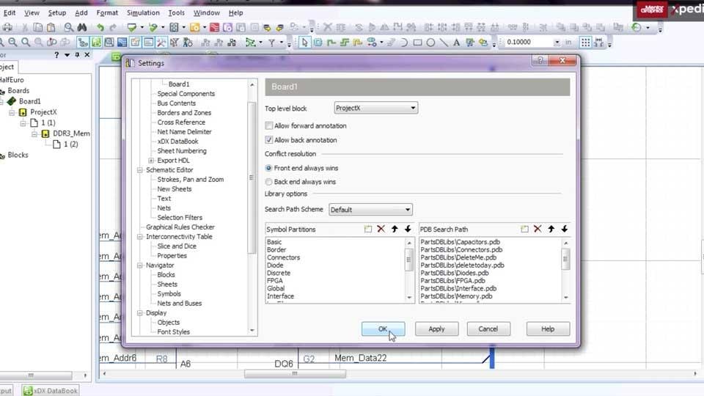Add new entry in Symbol Partitions list

tap(367, 230)
